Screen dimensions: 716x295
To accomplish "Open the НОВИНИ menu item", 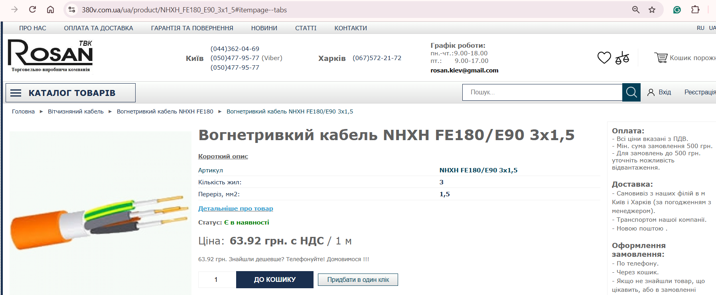I will click(264, 28).
